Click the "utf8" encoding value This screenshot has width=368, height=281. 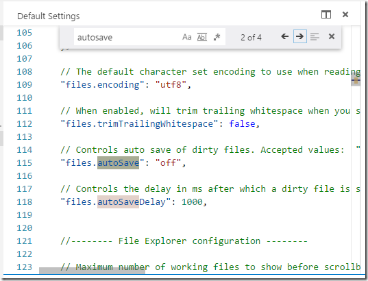point(171,84)
